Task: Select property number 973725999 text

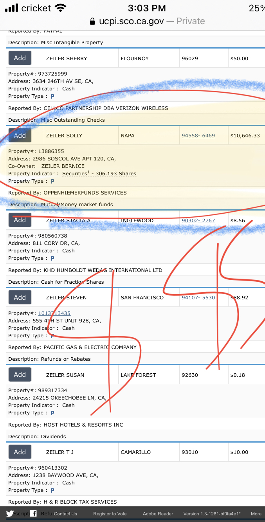Action: click(x=52, y=74)
